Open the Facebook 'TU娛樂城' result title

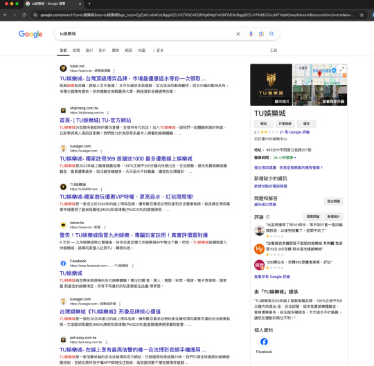coord(71,273)
